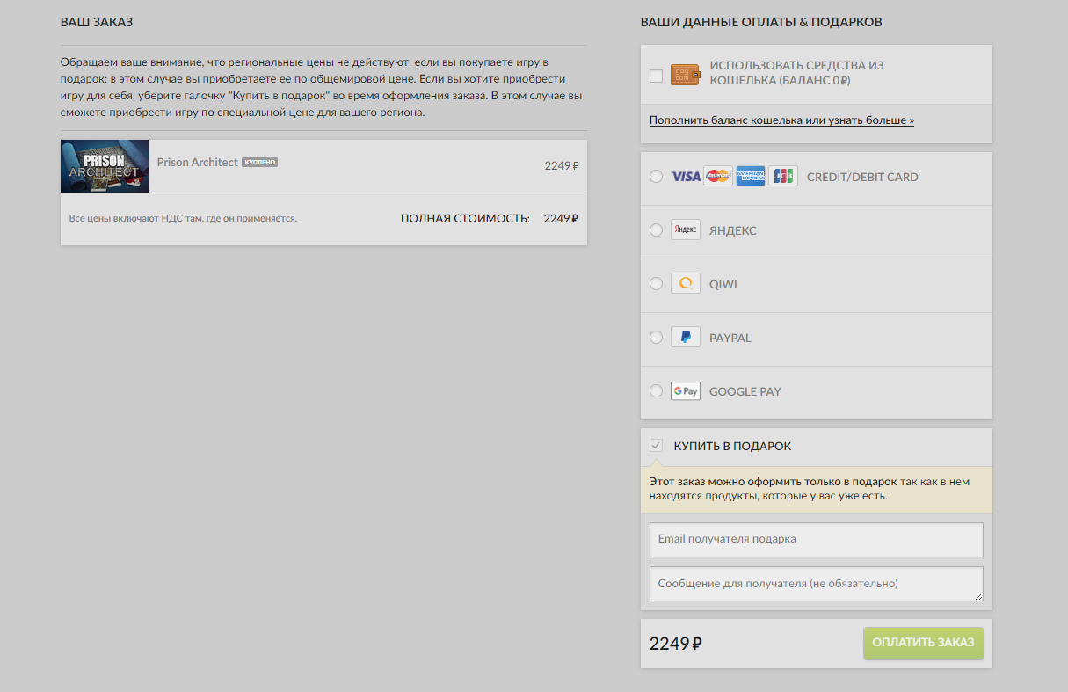The width and height of the screenshot is (1068, 692).
Task: Click the Google Pay logo
Action: 686,391
